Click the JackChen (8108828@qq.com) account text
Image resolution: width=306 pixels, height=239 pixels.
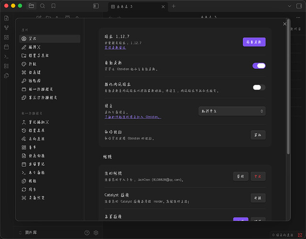160,180
